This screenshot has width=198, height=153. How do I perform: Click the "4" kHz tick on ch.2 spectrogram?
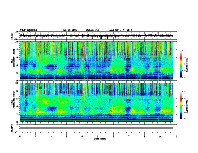pyautogui.click(x=17, y=106)
